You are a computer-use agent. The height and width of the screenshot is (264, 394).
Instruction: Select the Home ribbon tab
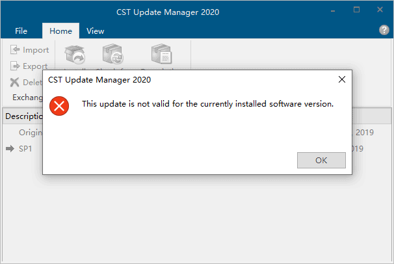click(61, 31)
